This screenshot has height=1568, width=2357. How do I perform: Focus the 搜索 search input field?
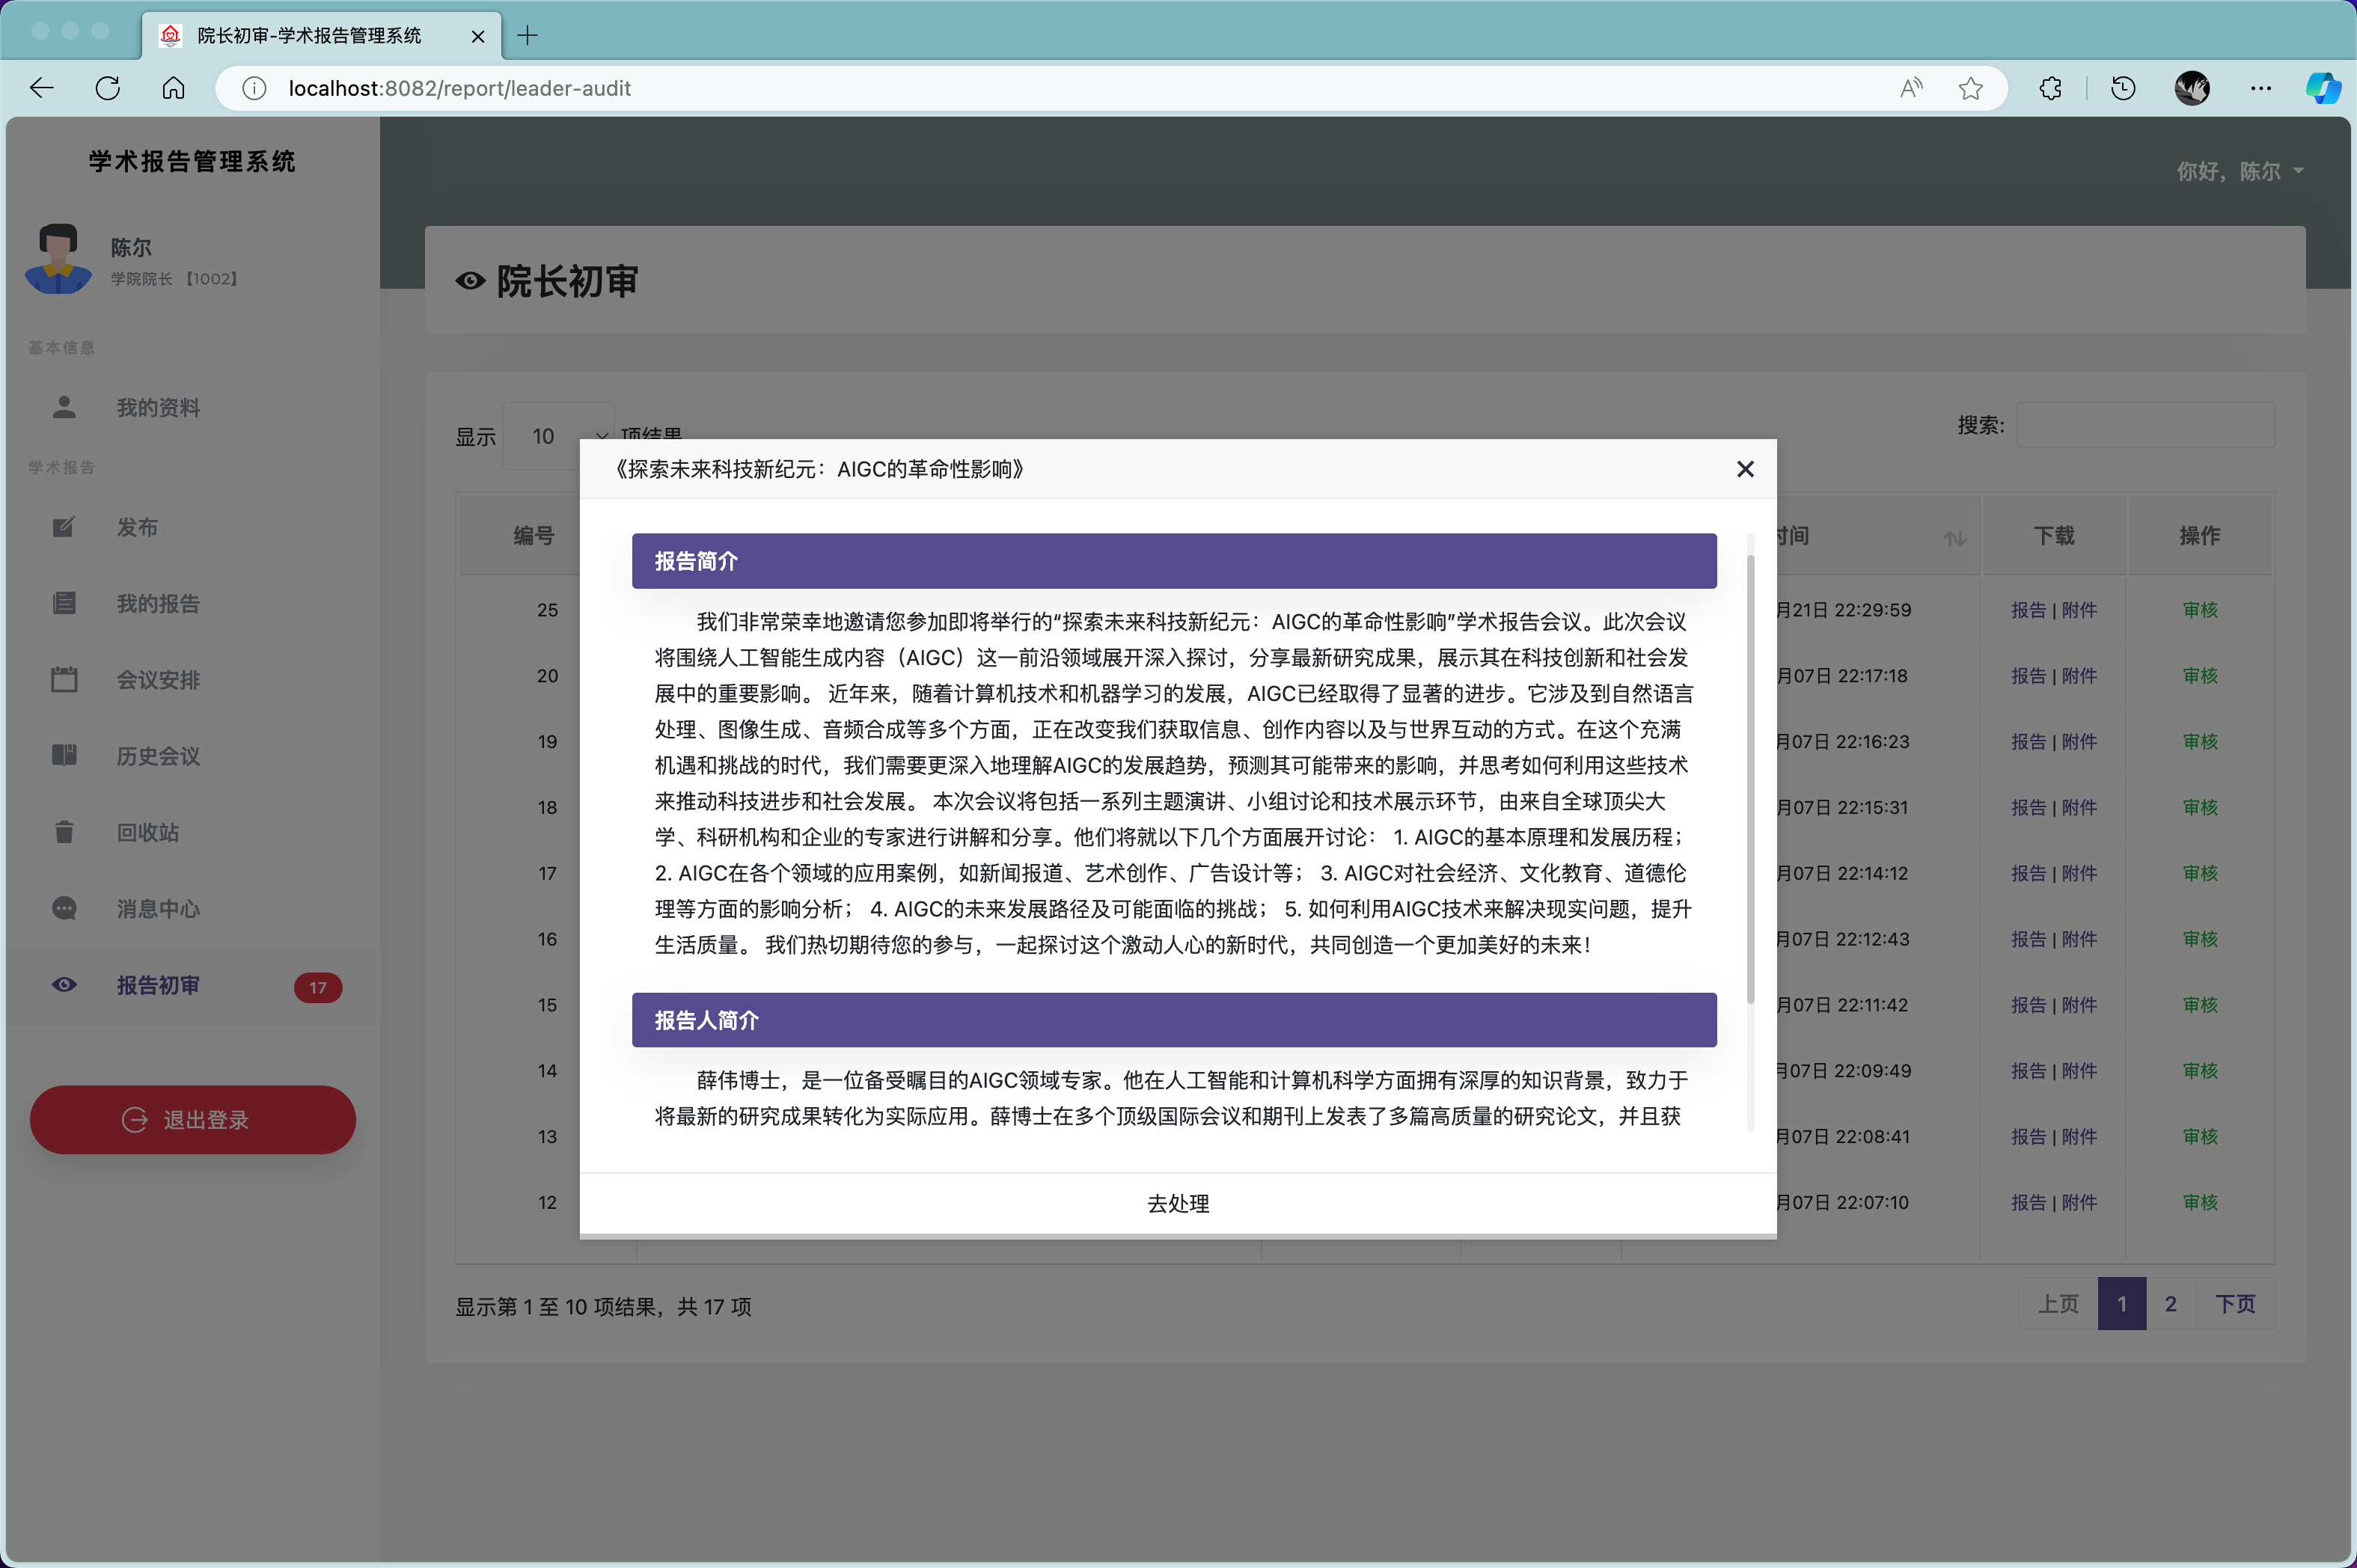click(x=2145, y=425)
